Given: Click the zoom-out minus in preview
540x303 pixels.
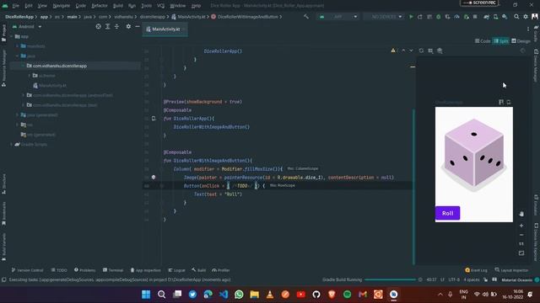Looking at the screenshot, I should pyautogui.click(x=521, y=235).
